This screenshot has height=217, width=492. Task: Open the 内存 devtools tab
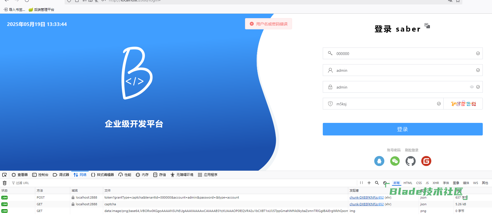point(142,175)
